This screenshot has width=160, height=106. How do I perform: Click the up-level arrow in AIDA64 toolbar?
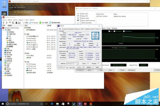tap(10, 23)
